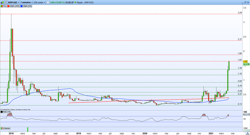Click the 3,29 resistance level label
This screenshot has height=135, width=250.
coord(240,12)
